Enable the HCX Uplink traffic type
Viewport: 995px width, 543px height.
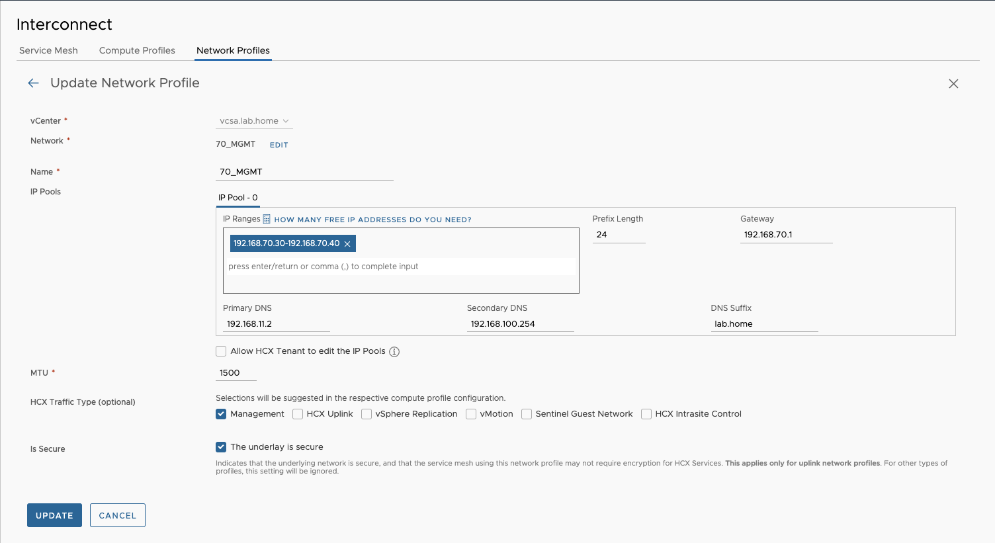tap(298, 414)
